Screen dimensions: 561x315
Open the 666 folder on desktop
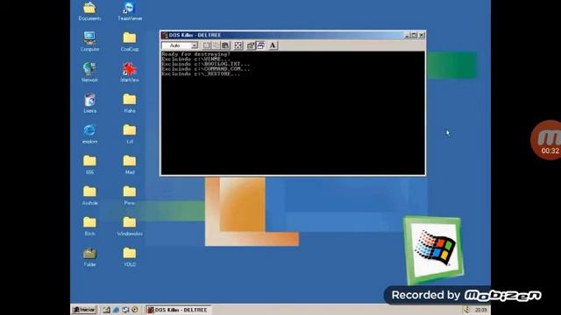coord(89,164)
